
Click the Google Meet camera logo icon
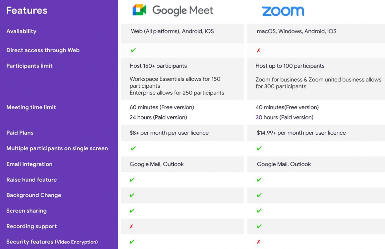[139, 10]
